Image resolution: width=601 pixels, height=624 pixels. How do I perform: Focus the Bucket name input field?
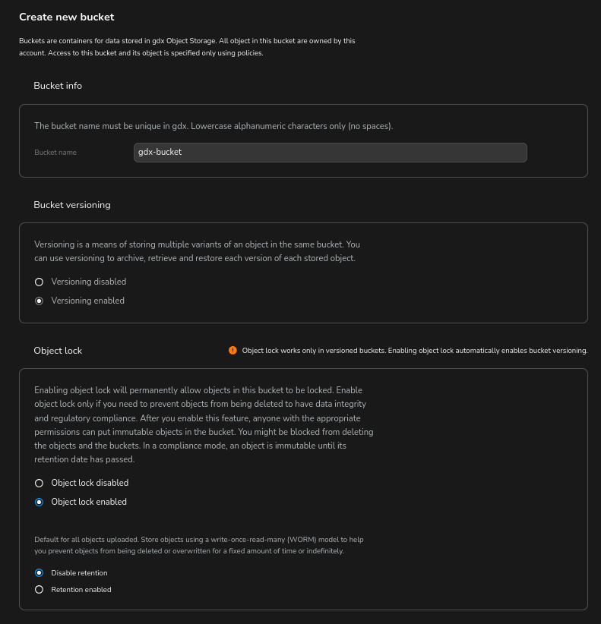pyautogui.click(x=330, y=152)
